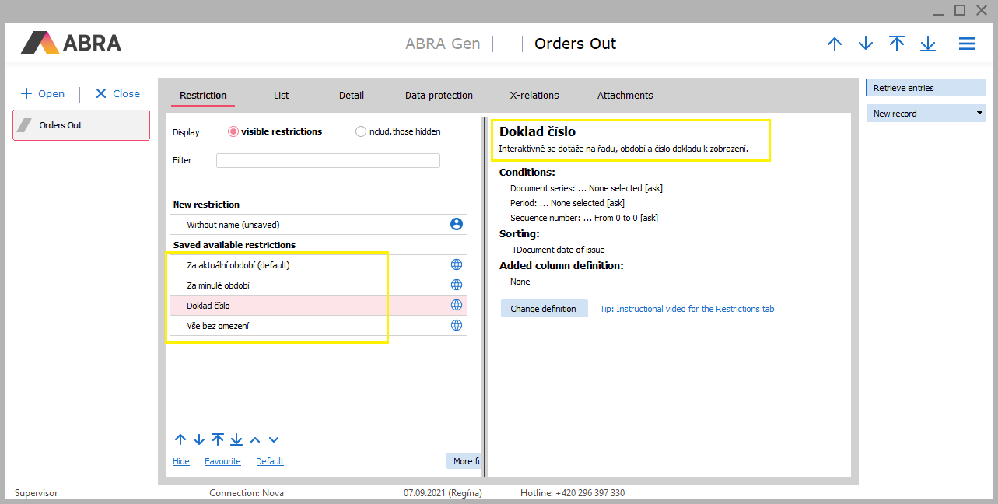The width and height of the screenshot is (998, 504).
Task: Click Hotline phone number in status bar
Action: [x=573, y=493]
